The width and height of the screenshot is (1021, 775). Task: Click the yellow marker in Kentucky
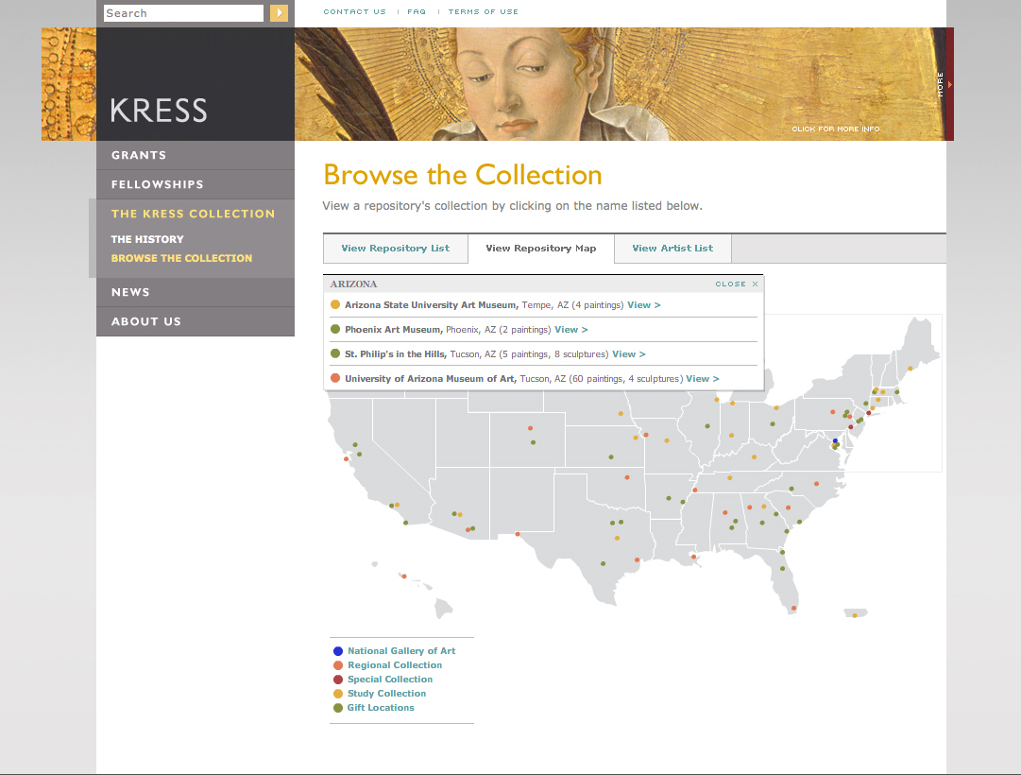[x=754, y=456]
